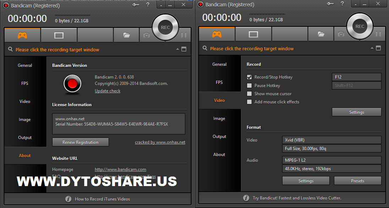Viewport: 389px width, 208px height.
Task: Click search magnifier icon in left window
Action: point(10,49)
